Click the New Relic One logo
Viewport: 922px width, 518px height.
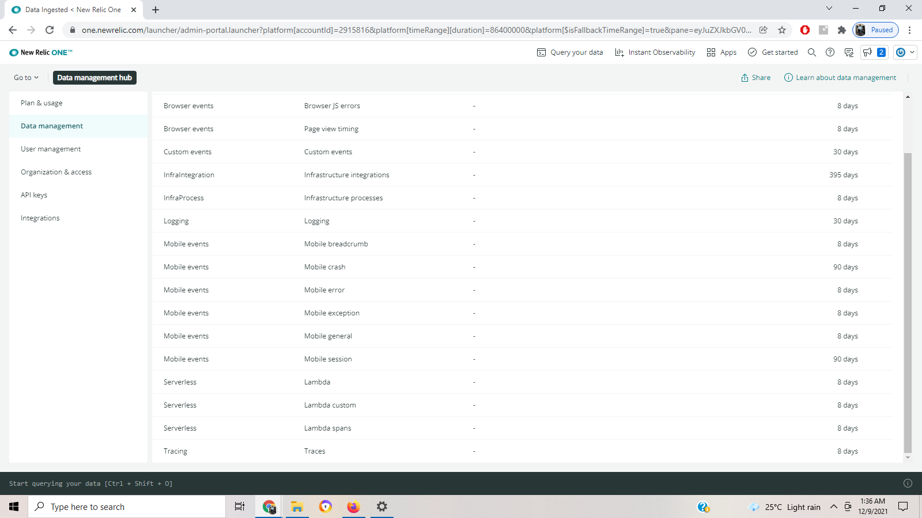point(41,52)
